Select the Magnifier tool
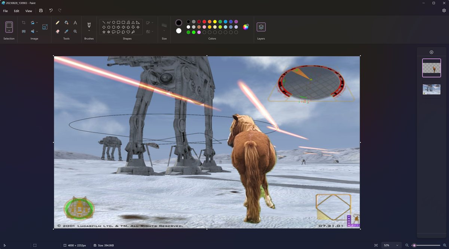Screen dimensions: 449x249 pyautogui.click(x=75, y=31)
